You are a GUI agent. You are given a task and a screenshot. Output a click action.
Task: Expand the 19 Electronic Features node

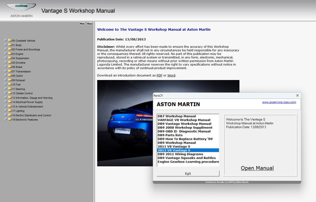5,120
